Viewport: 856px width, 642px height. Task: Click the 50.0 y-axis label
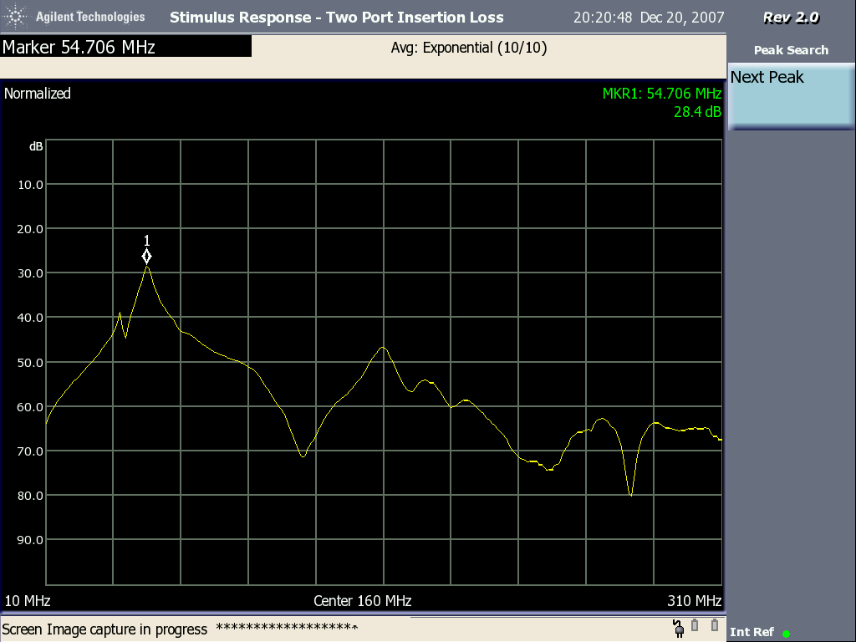point(31,363)
